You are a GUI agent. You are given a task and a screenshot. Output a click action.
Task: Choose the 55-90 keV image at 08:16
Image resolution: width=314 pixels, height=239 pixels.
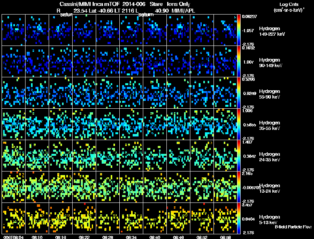(61, 93)
